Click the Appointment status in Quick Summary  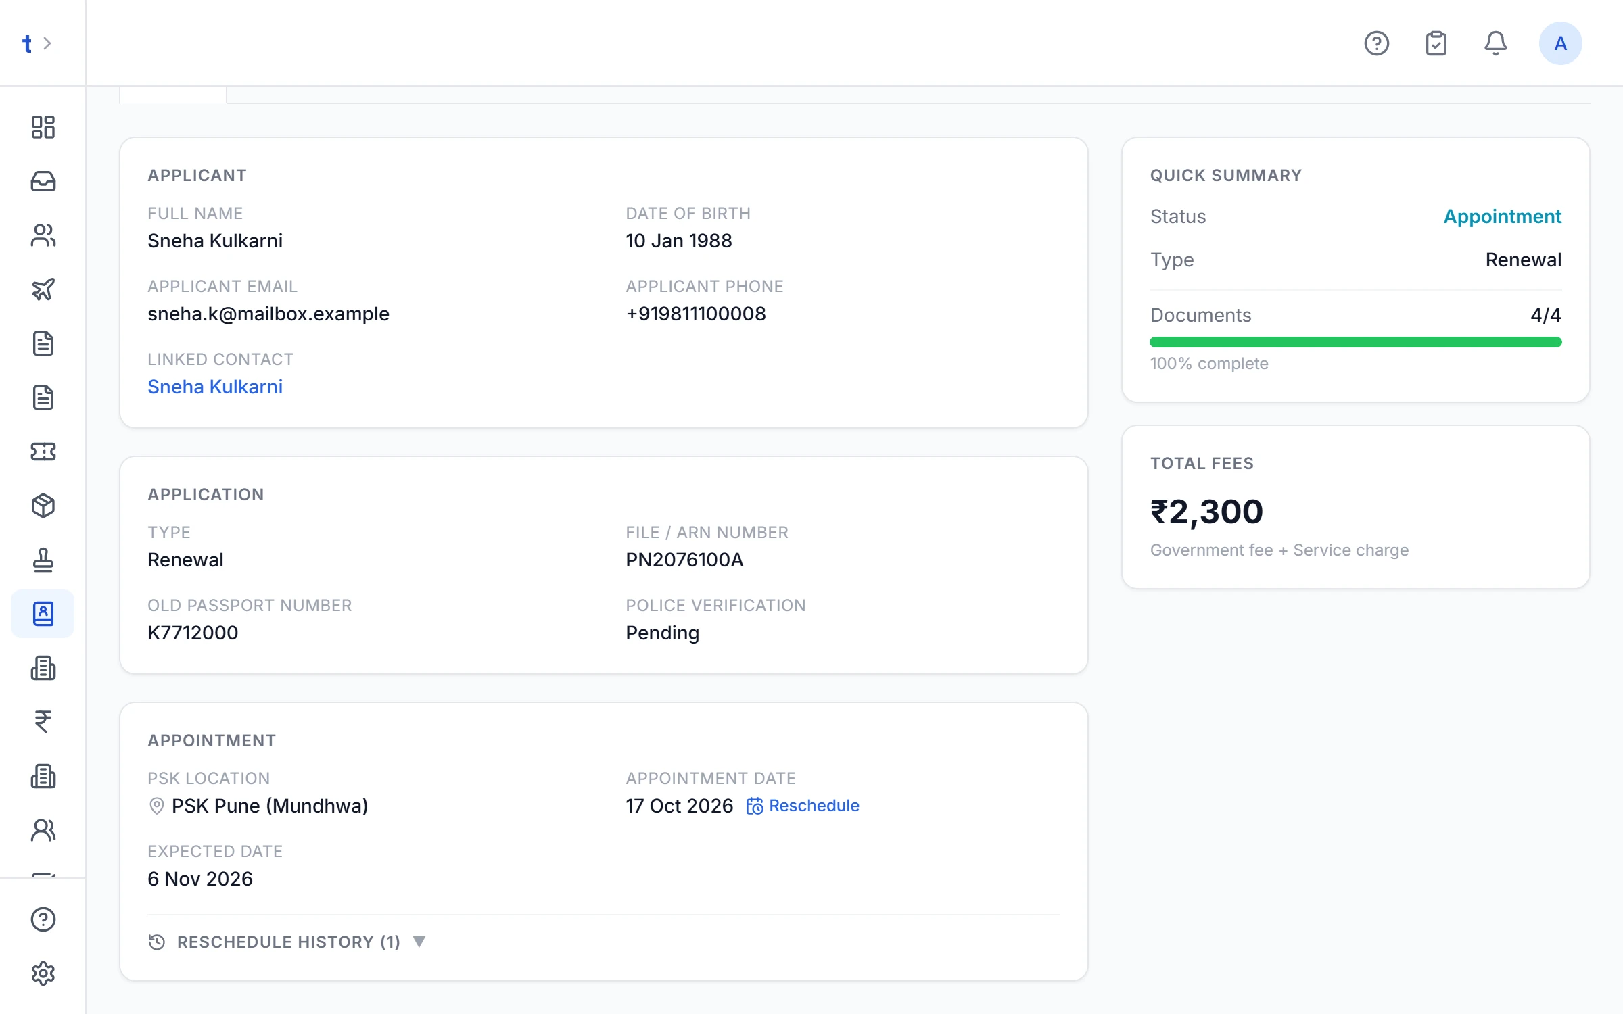coord(1502,216)
